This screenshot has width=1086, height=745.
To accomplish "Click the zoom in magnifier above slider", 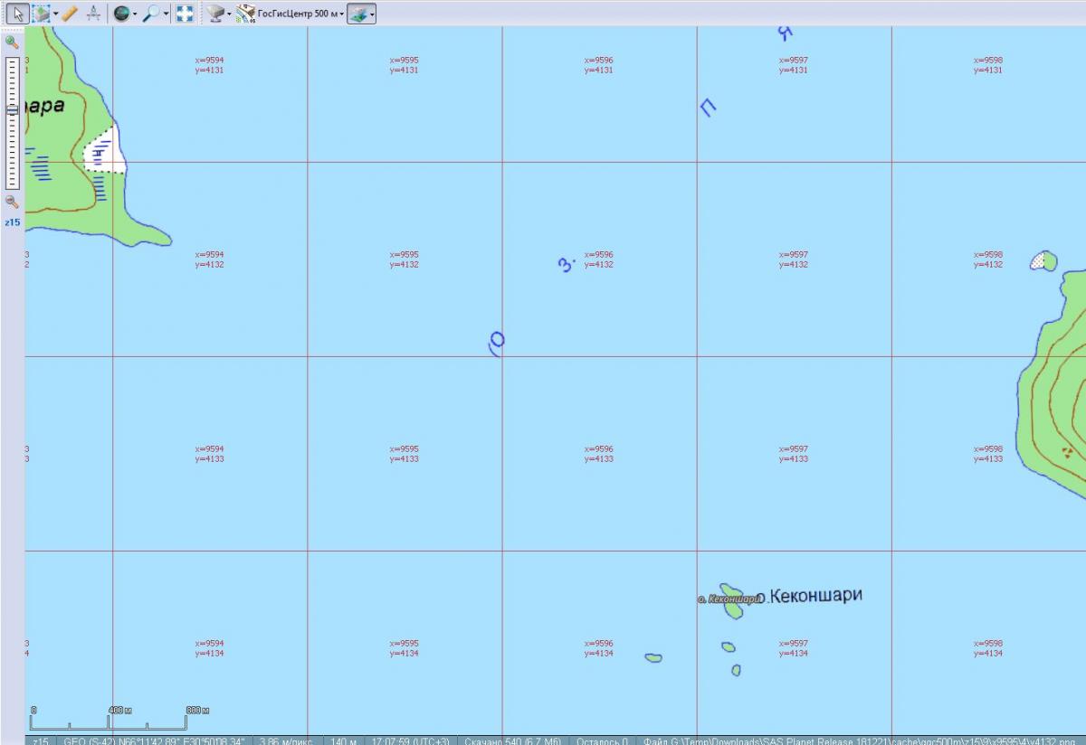I will (12, 42).
